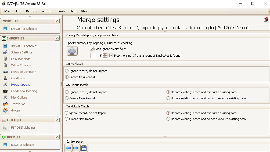Screen dimensions: 270x152
Task: Collapse the FETCH|IT panel
Action: (57, 120)
